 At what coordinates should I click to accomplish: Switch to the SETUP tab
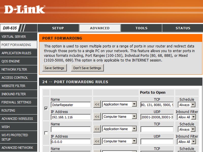pos(58,28)
